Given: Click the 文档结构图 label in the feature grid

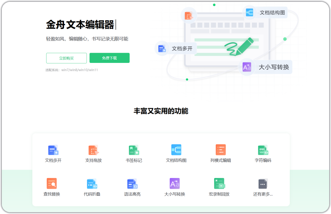Looking at the screenshot, I should (x=176, y=160).
